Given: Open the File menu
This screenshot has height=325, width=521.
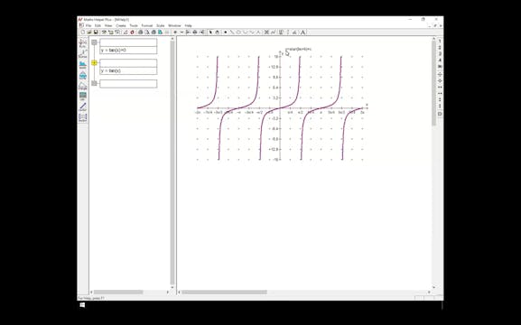Looking at the screenshot, I should (88, 25).
